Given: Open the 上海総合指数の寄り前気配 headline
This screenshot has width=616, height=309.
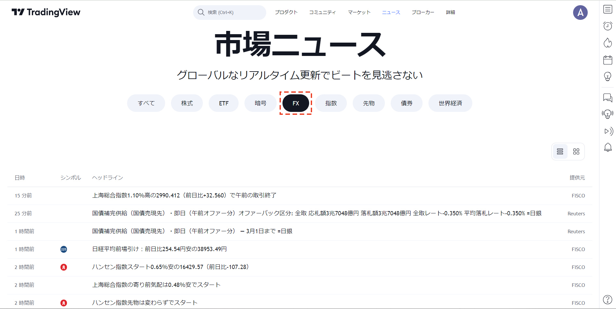Looking at the screenshot, I should (156, 285).
